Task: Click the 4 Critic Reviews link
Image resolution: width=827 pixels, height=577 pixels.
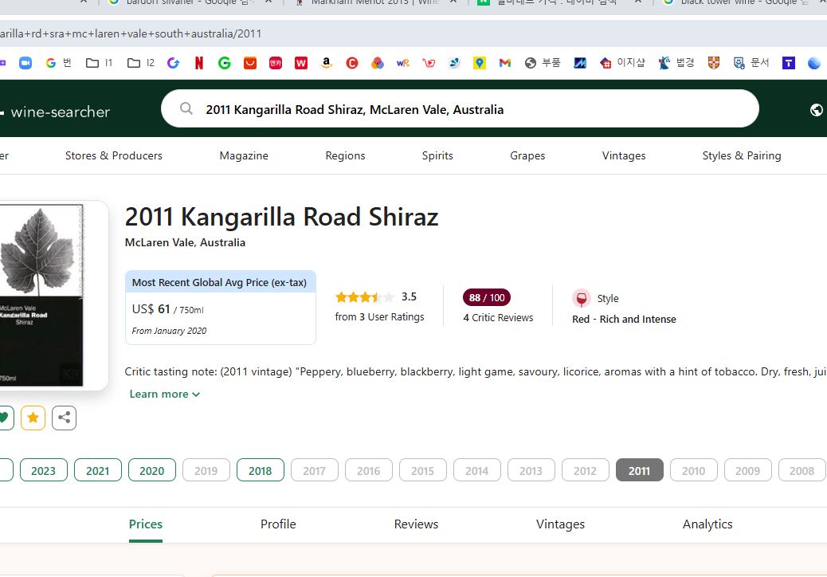Action: [x=498, y=317]
